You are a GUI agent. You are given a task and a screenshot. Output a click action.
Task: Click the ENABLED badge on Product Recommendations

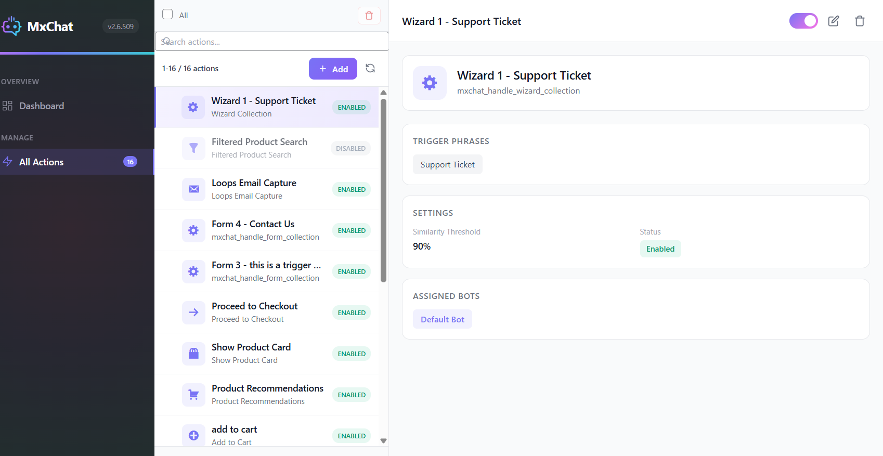click(x=352, y=395)
